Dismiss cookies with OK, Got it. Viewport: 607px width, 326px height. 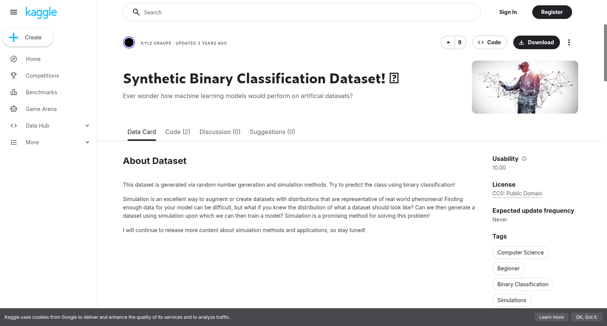click(x=587, y=317)
